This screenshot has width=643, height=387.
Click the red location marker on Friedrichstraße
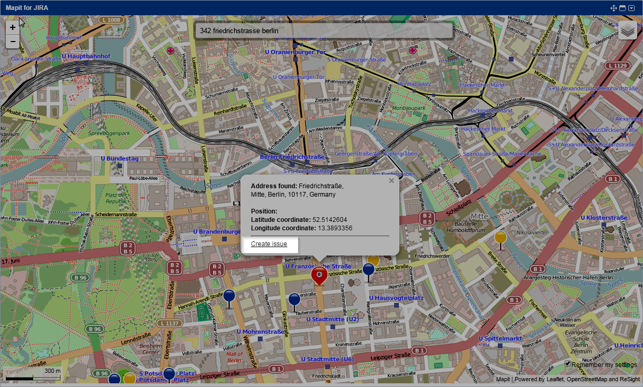point(319,274)
